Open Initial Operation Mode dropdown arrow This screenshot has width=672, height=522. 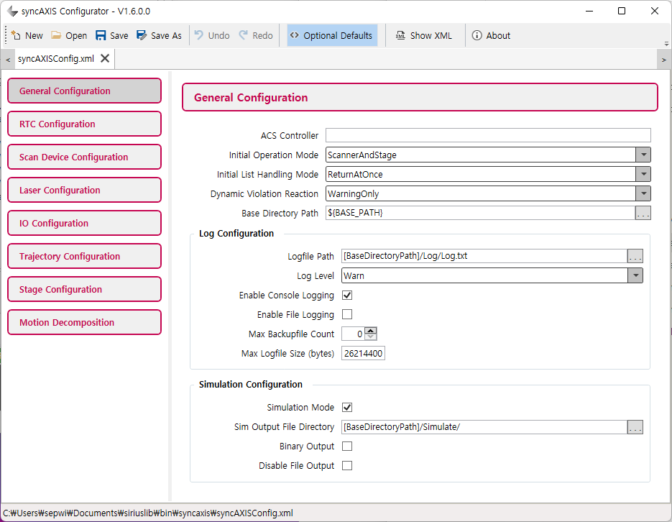pyautogui.click(x=643, y=155)
